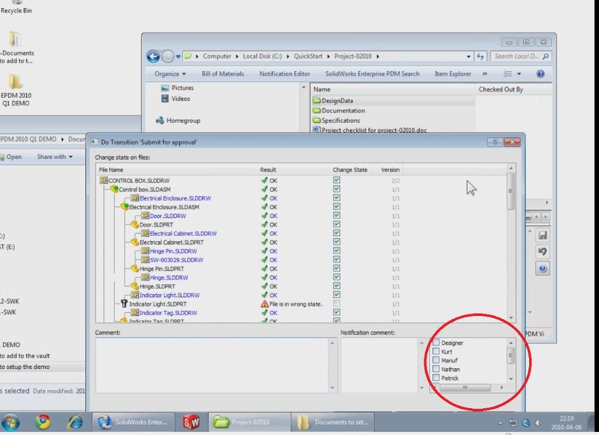Switch to Documents to set... taskbar button
Viewport: 599px width, 435px height.
coord(333,423)
